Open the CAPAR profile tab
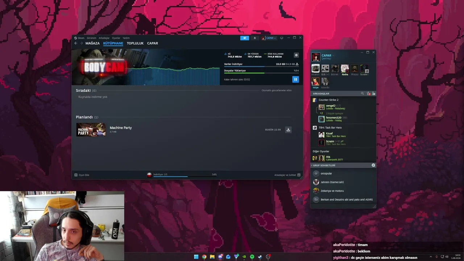 (152, 43)
